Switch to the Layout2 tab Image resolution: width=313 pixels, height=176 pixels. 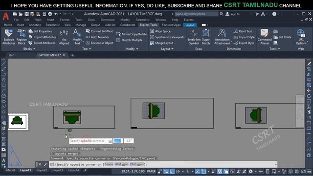click(42, 170)
